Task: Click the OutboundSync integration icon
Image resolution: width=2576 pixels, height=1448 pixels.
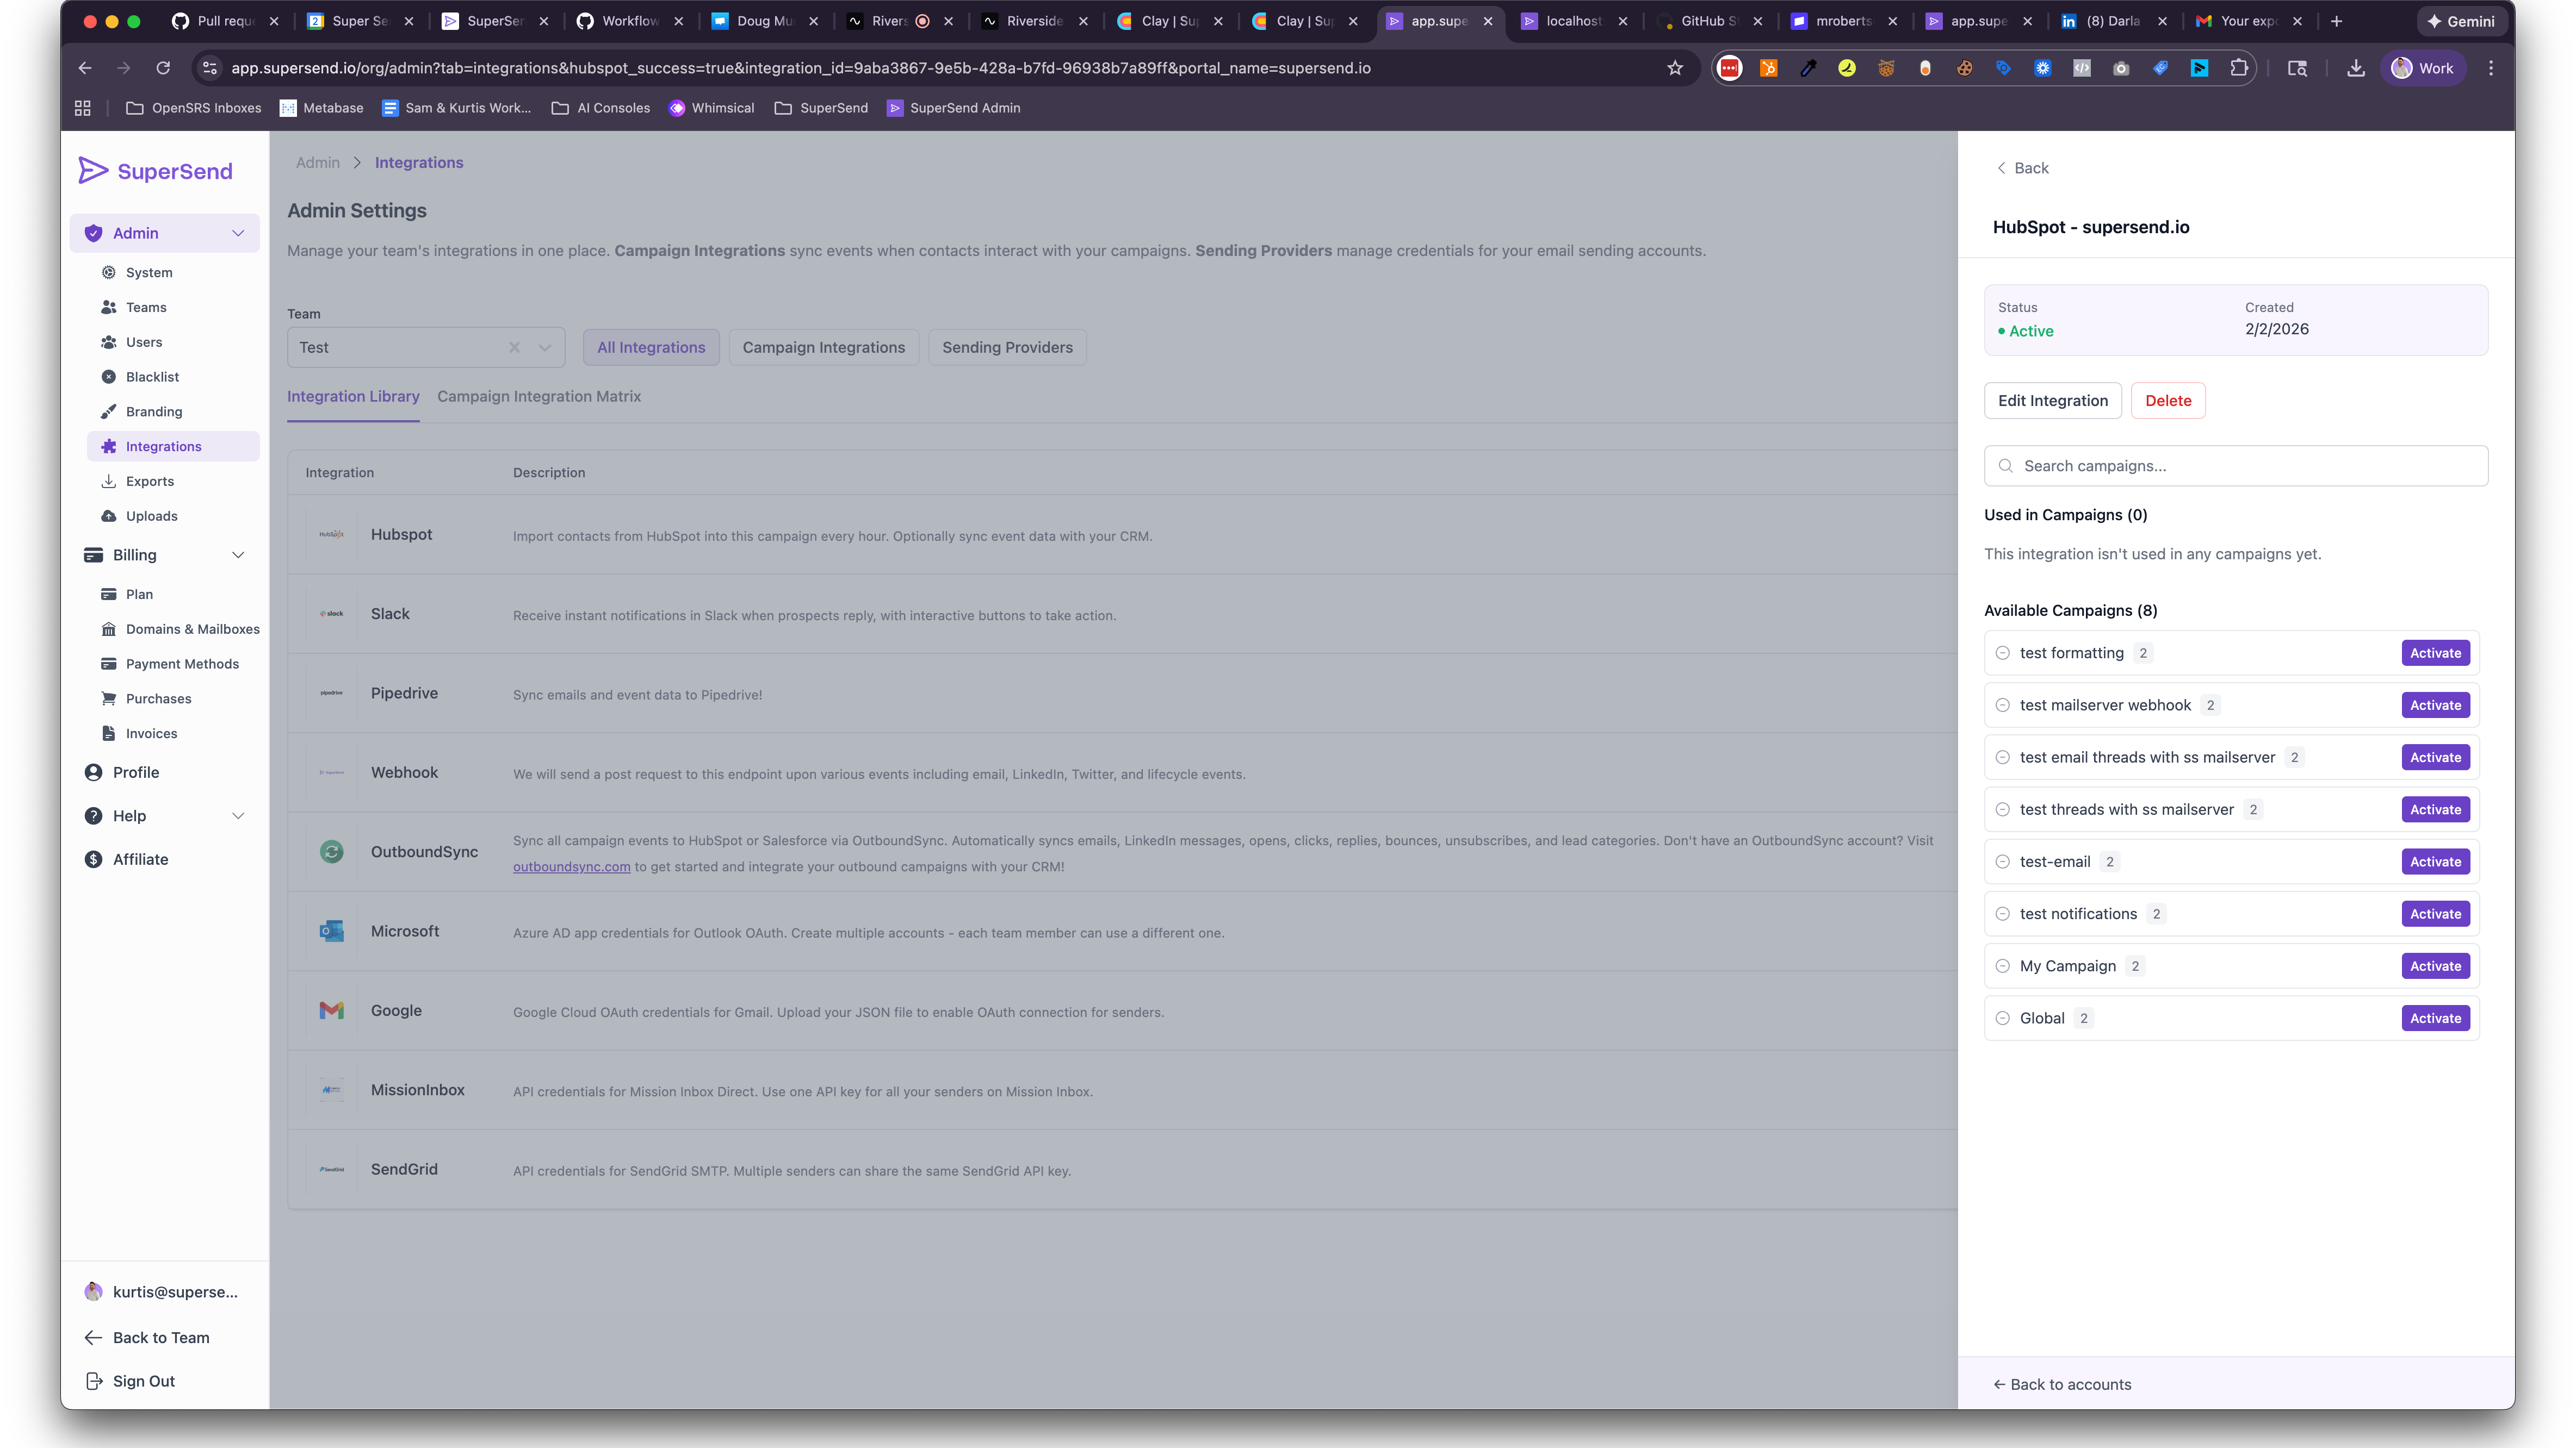Action: [331, 851]
